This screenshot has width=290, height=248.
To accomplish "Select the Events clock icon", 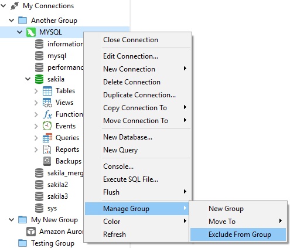I will point(47,126).
